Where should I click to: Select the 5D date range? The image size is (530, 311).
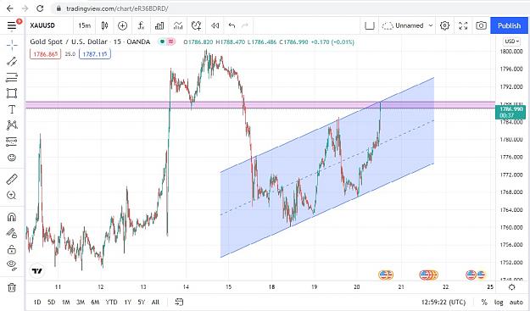[51, 302]
